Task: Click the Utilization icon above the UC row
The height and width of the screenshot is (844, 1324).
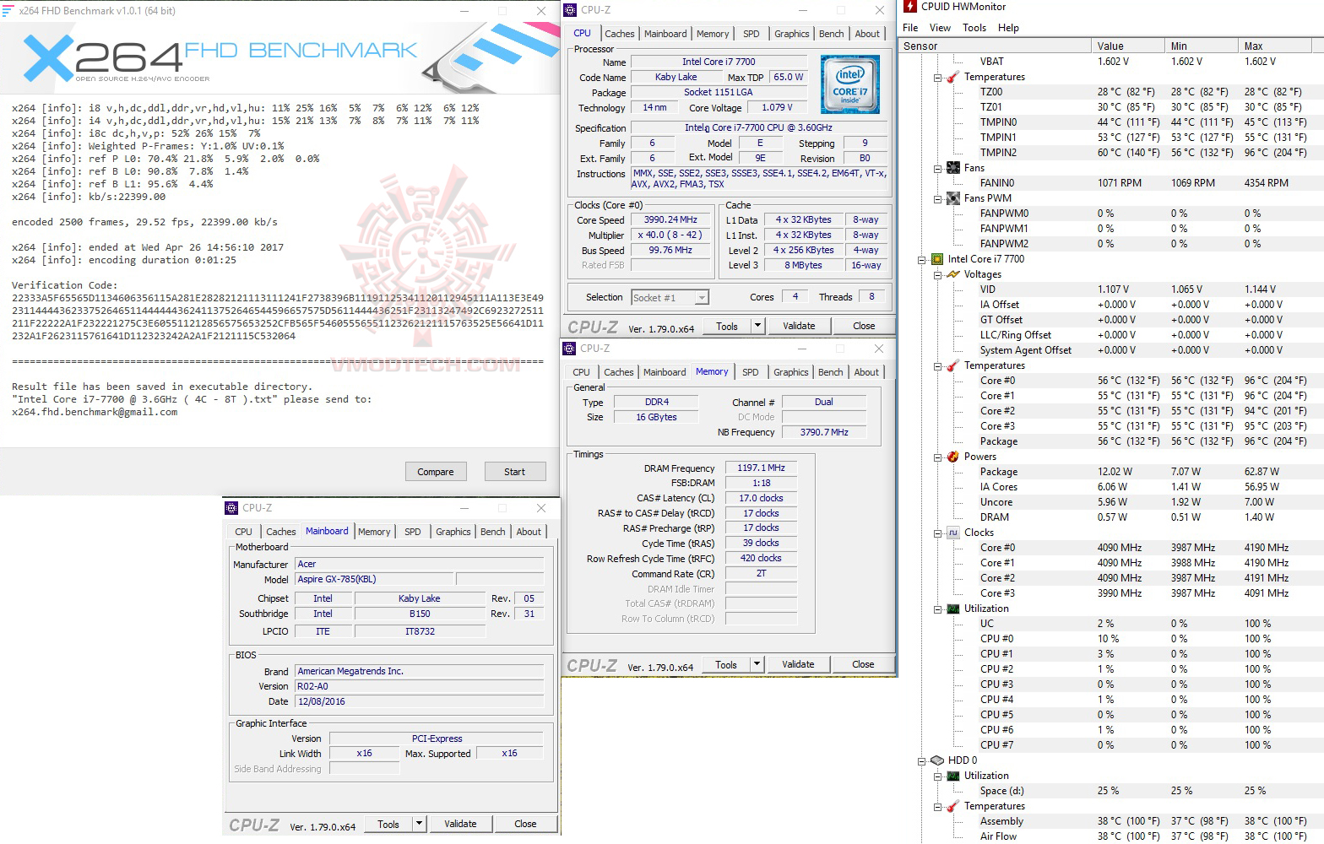Action: point(952,609)
